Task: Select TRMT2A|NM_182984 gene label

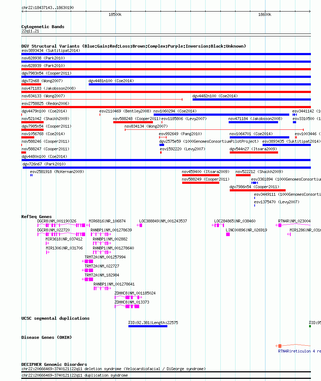Action: click(x=102, y=275)
